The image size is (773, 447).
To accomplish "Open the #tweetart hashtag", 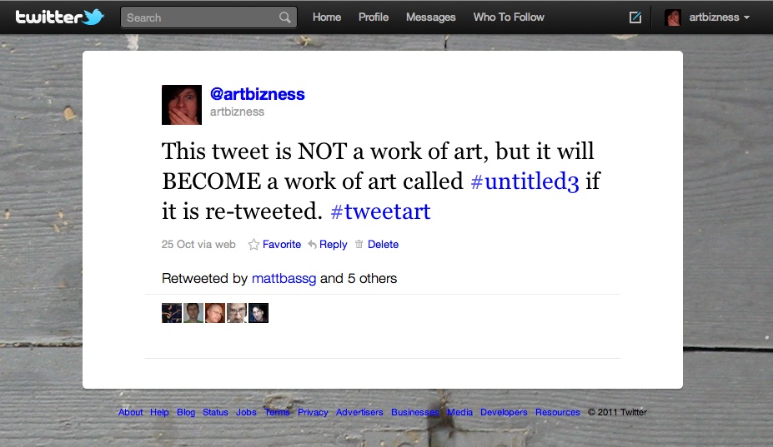I will [380, 211].
